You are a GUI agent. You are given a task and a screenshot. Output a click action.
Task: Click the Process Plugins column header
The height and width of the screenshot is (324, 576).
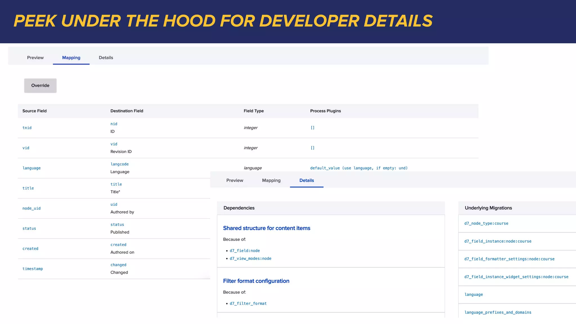tap(325, 111)
